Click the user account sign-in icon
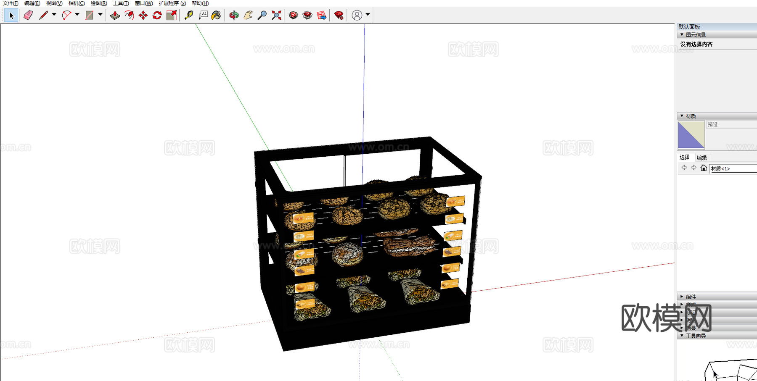 click(x=357, y=16)
